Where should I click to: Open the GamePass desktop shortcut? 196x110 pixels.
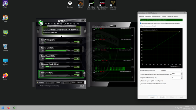[x=70, y=4]
